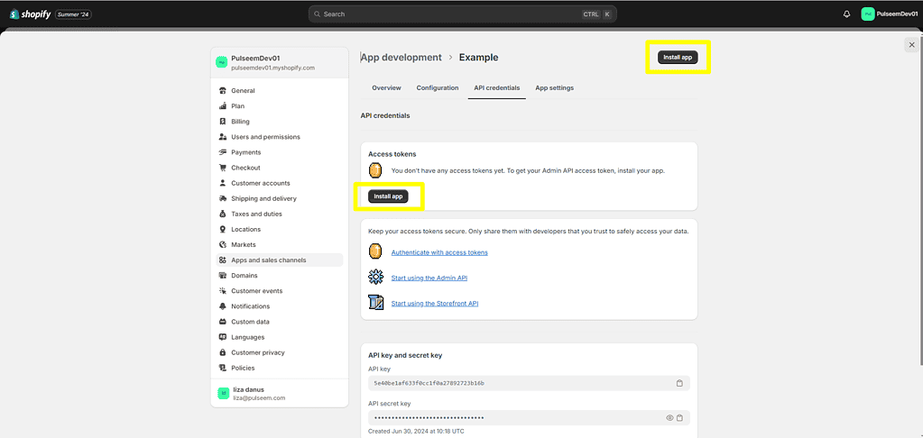Click the gear icon beside Admin API link

pos(375,278)
